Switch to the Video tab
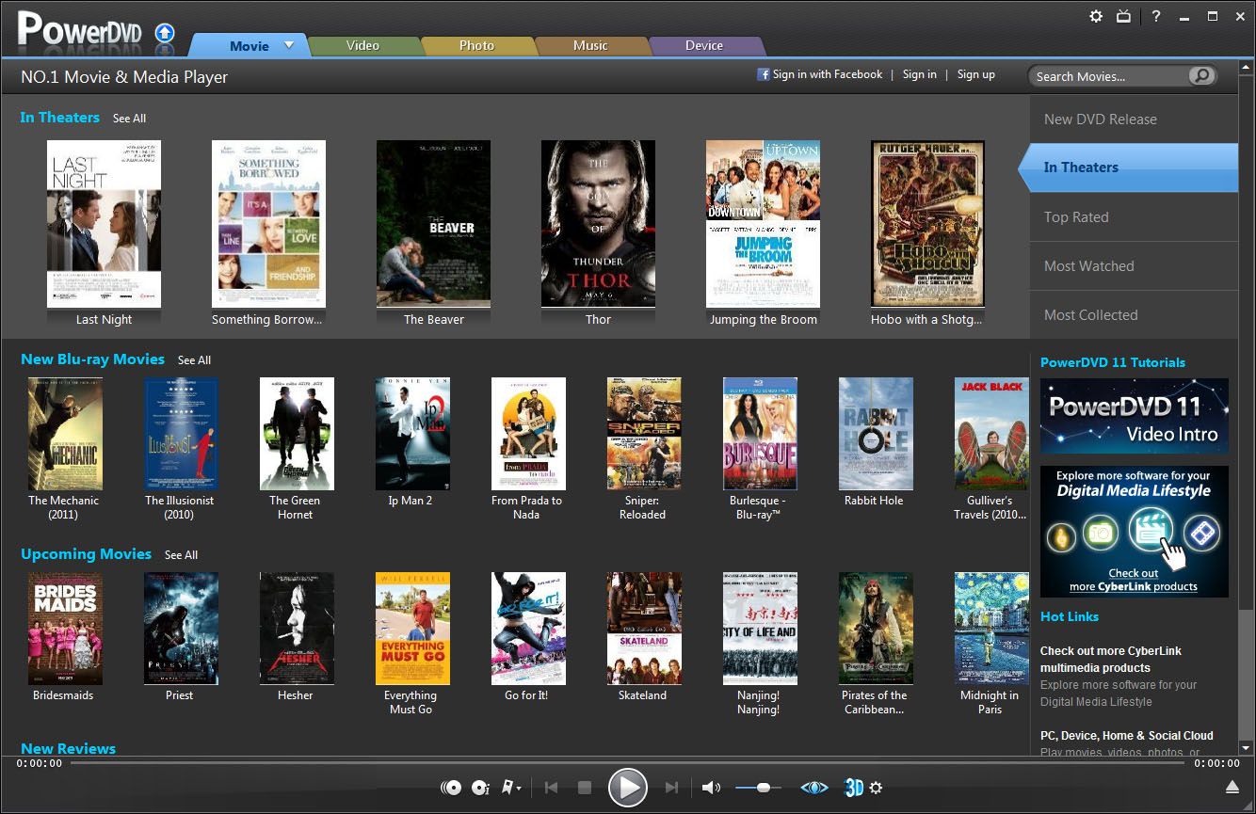 (362, 45)
